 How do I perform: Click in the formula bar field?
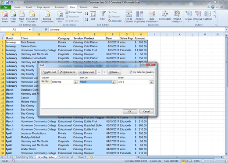click(137, 29)
